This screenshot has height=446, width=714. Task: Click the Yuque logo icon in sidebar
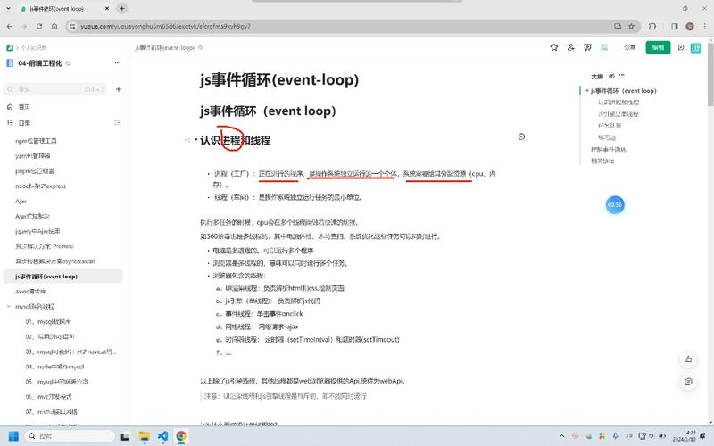(x=10, y=47)
